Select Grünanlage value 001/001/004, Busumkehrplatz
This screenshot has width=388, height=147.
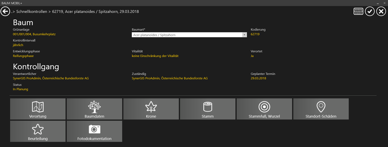[34, 34]
